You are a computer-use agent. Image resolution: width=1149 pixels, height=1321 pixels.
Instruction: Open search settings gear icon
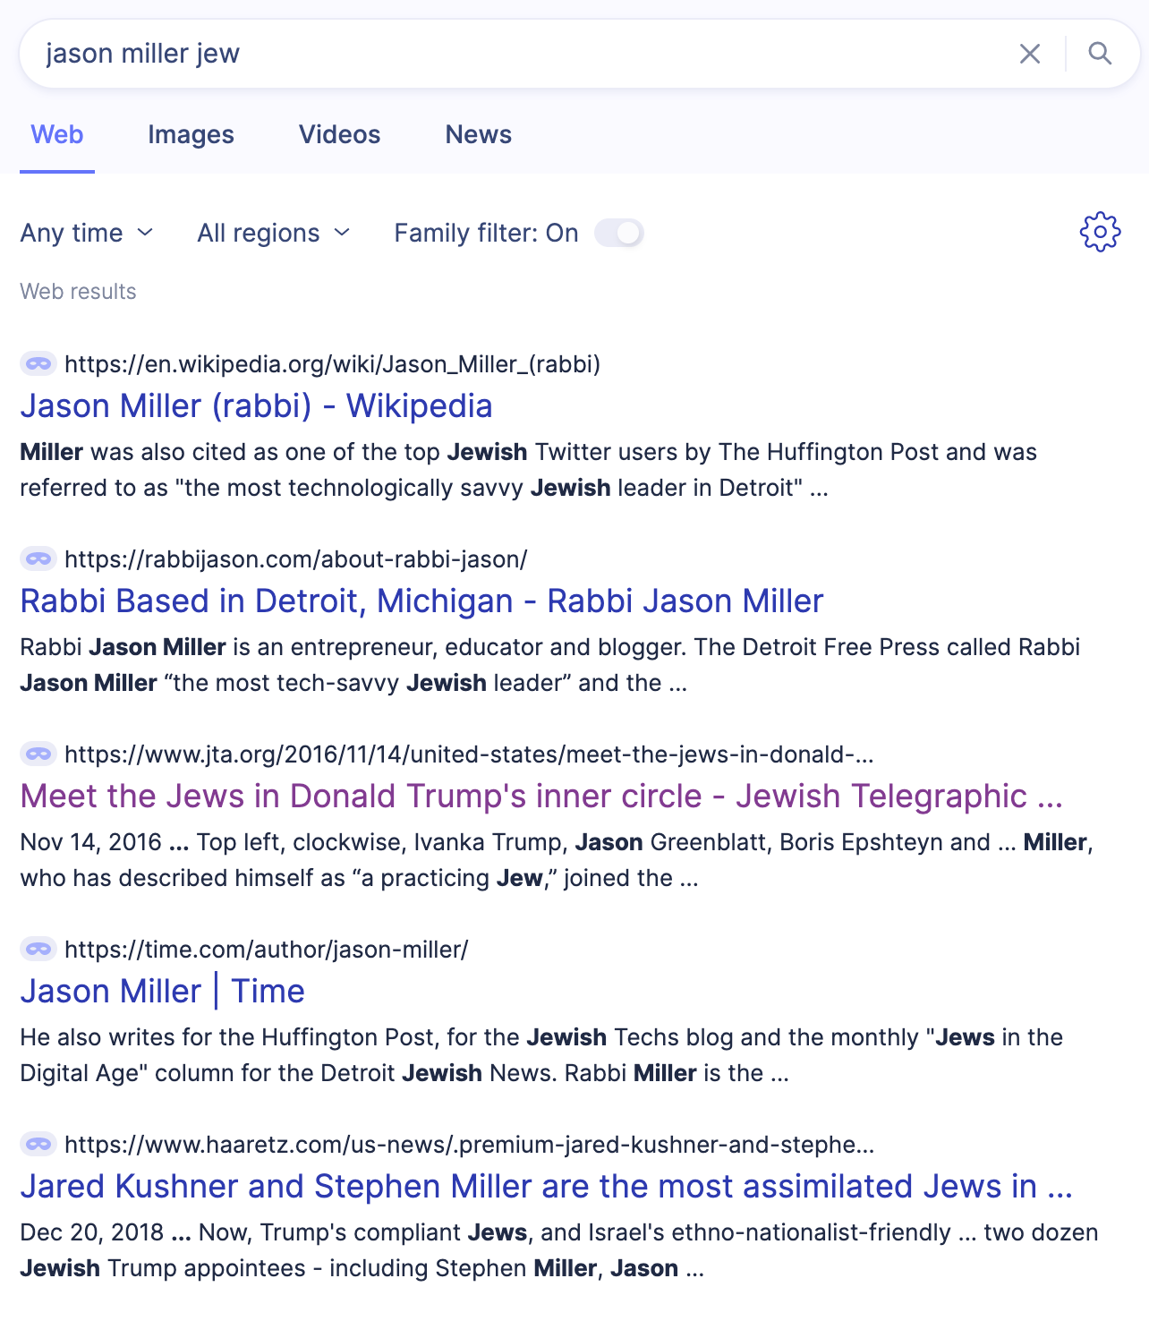[x=1100, y=233]
